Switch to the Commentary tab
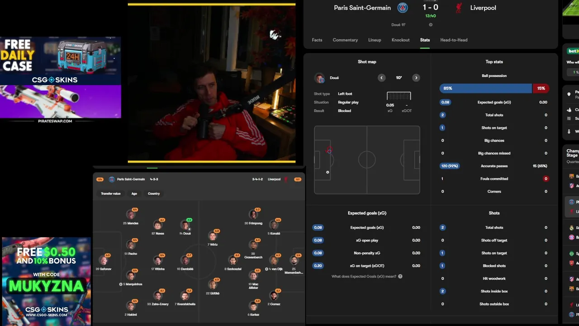 pyautogui.click(x=345, y=40)
